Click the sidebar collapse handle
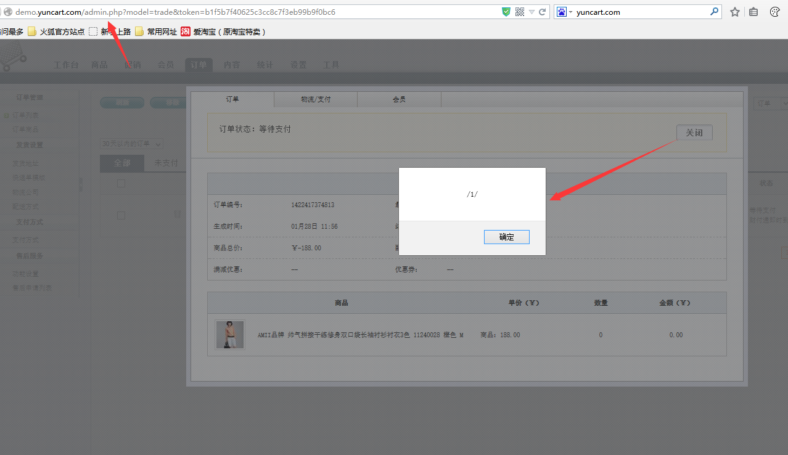The image size is (788, 455). click(x=81, y=184)
